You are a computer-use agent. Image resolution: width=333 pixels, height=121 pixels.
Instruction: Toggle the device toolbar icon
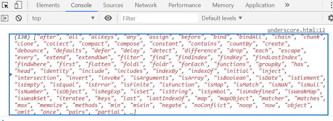coord(19,5)
